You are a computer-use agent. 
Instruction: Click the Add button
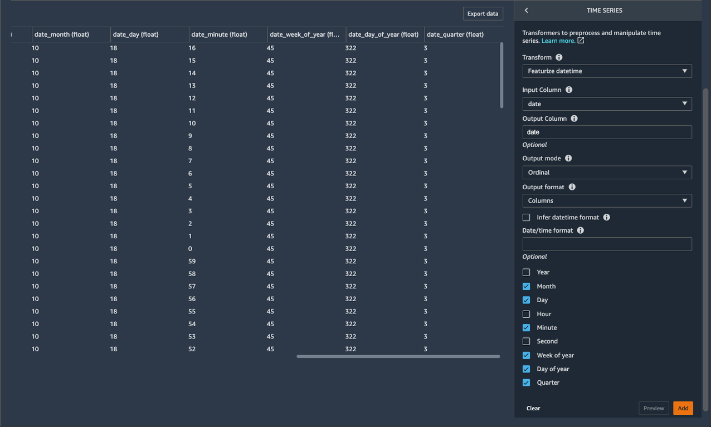click(x=683, y=408)
